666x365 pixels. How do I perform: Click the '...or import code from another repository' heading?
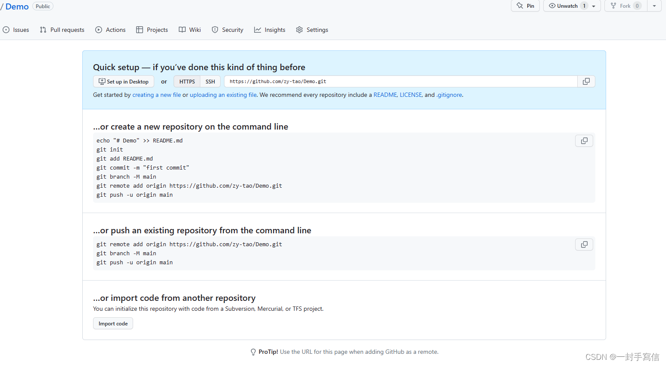[174, 298]
